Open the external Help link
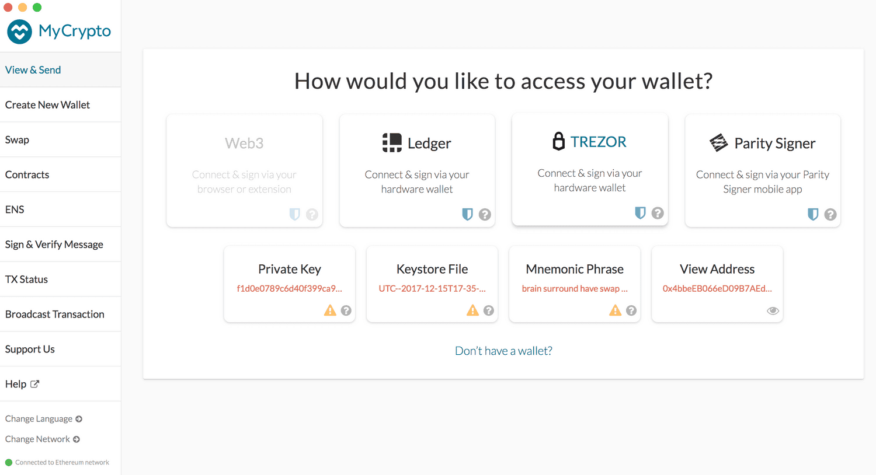Image resolution: width=876 pixels, height=475 pixels. click(x=22, y=383)
